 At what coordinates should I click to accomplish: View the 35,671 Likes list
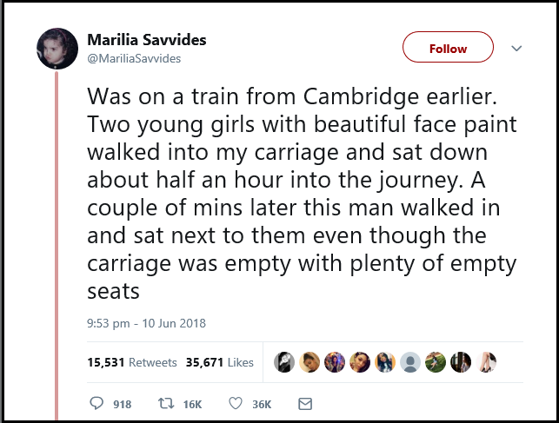pos(220,362)
